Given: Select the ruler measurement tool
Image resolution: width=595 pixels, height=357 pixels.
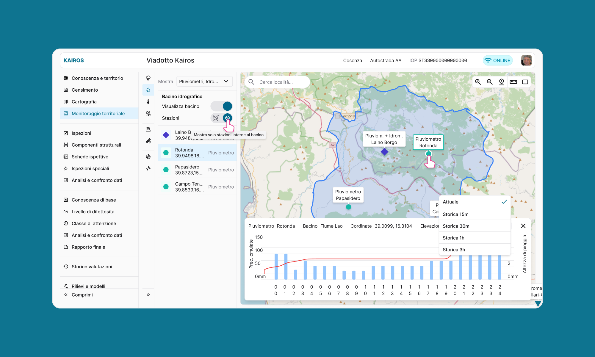Looking at the screenshot, I should click(513, 82).
